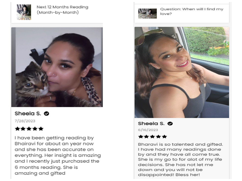This screenshot has width=242, height=181.
Task: Click the Sheela S. name above 7/28/2023
Action: [x=28, y=114]
